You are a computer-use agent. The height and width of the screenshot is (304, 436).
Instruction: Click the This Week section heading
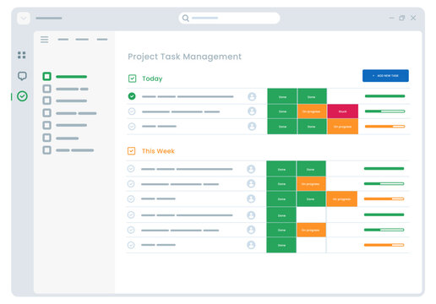158,151
